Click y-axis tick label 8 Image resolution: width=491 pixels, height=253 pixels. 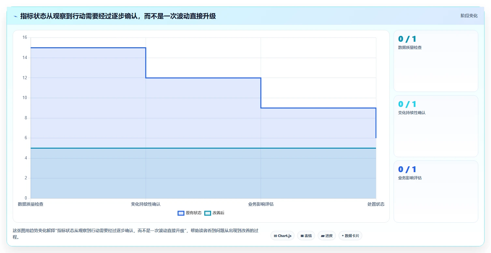tap(26, 118)
